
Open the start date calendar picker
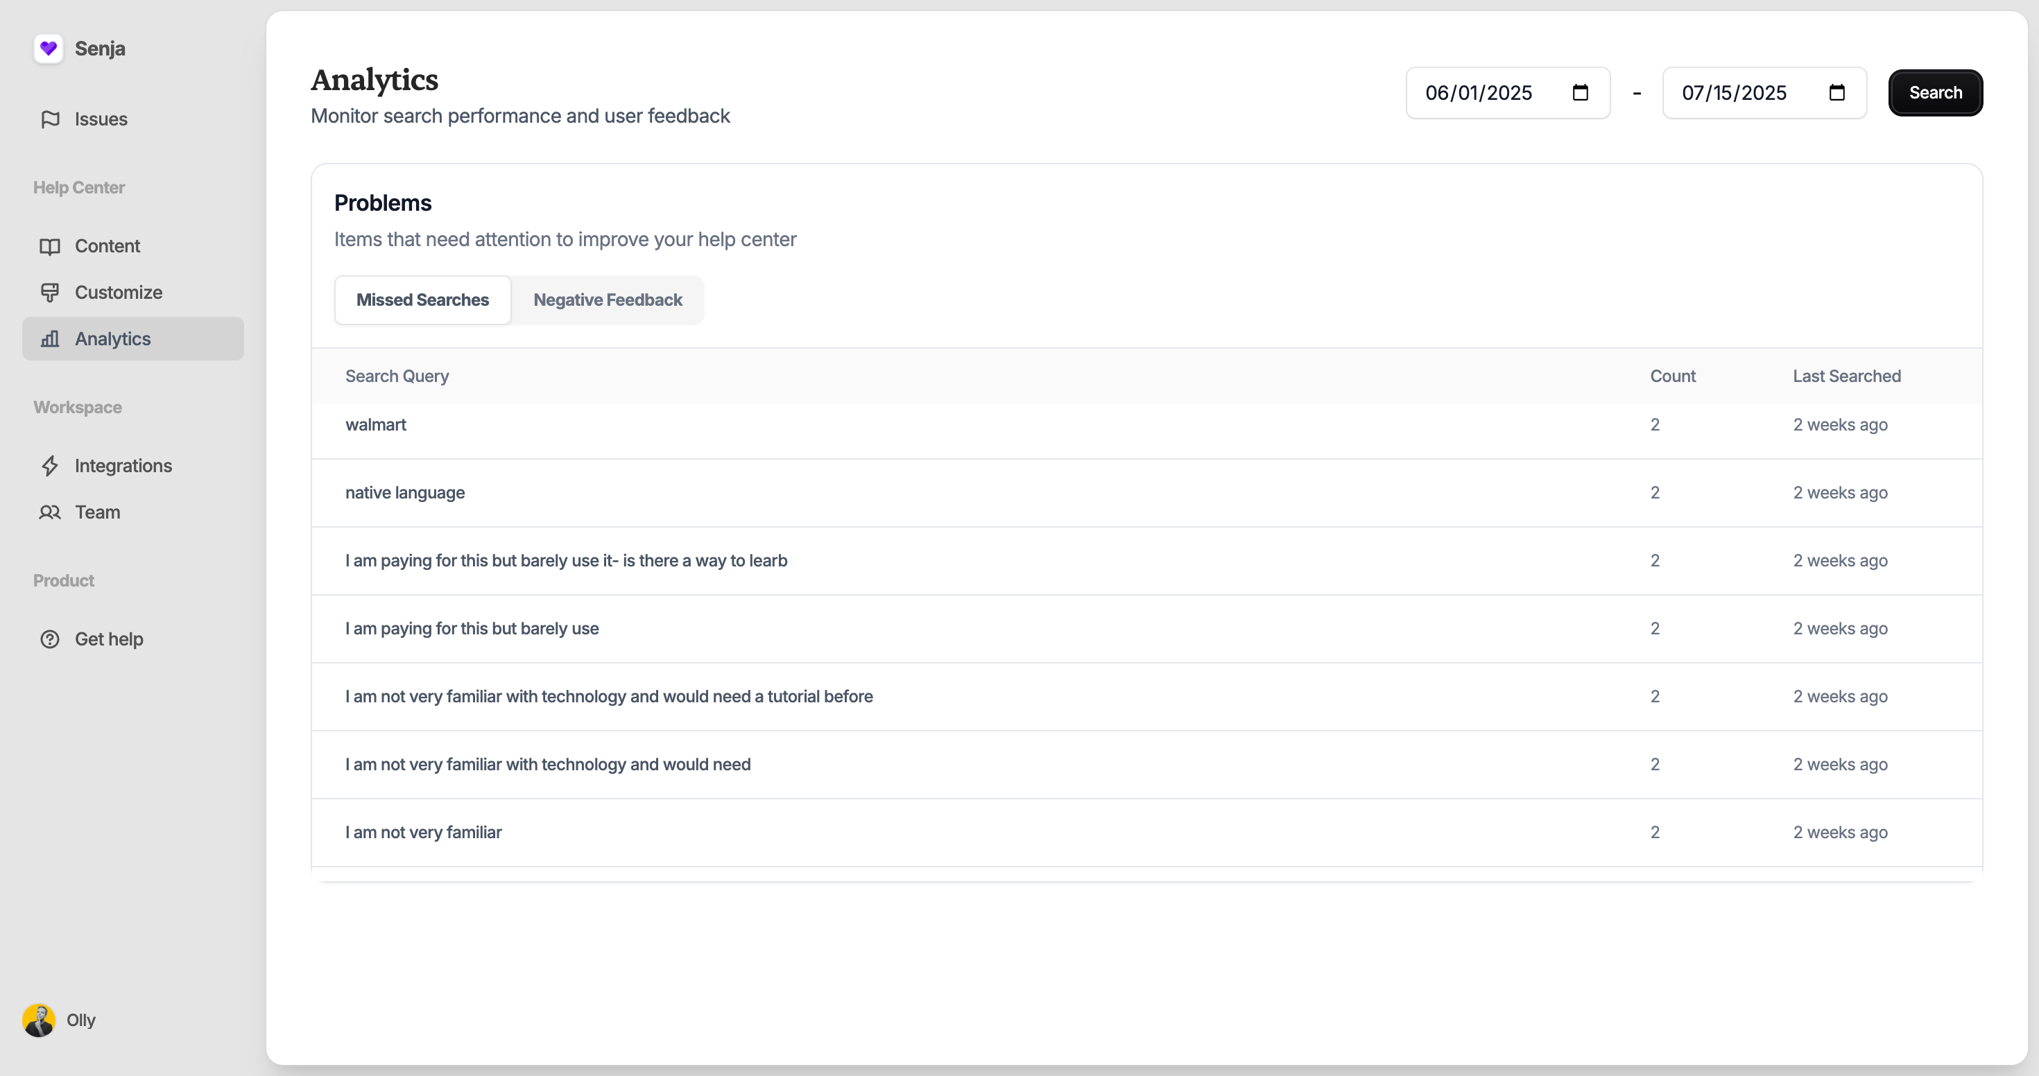pyautogui.click(x=1580, y=93)
